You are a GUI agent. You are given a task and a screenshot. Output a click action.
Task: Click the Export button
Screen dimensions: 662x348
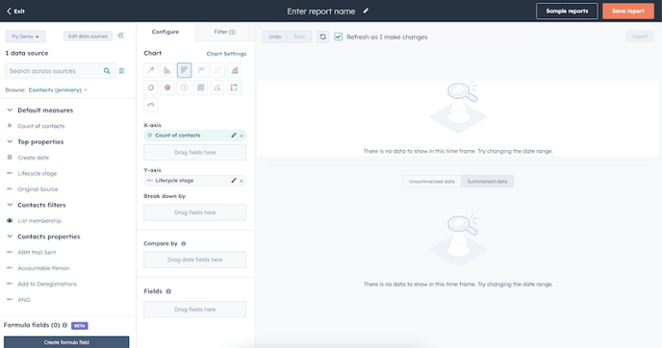click(x=640, y=37)
